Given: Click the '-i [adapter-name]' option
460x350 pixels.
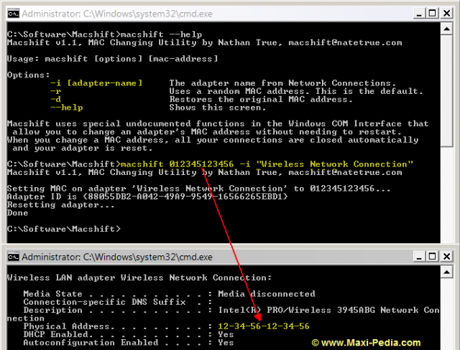Looking at the screenshot, I should [x=96, y=83].
